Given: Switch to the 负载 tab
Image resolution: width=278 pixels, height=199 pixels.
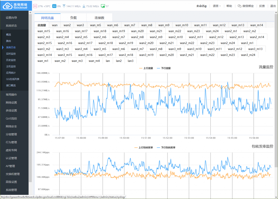Looking at the screenshot, I should click(73, 18).
